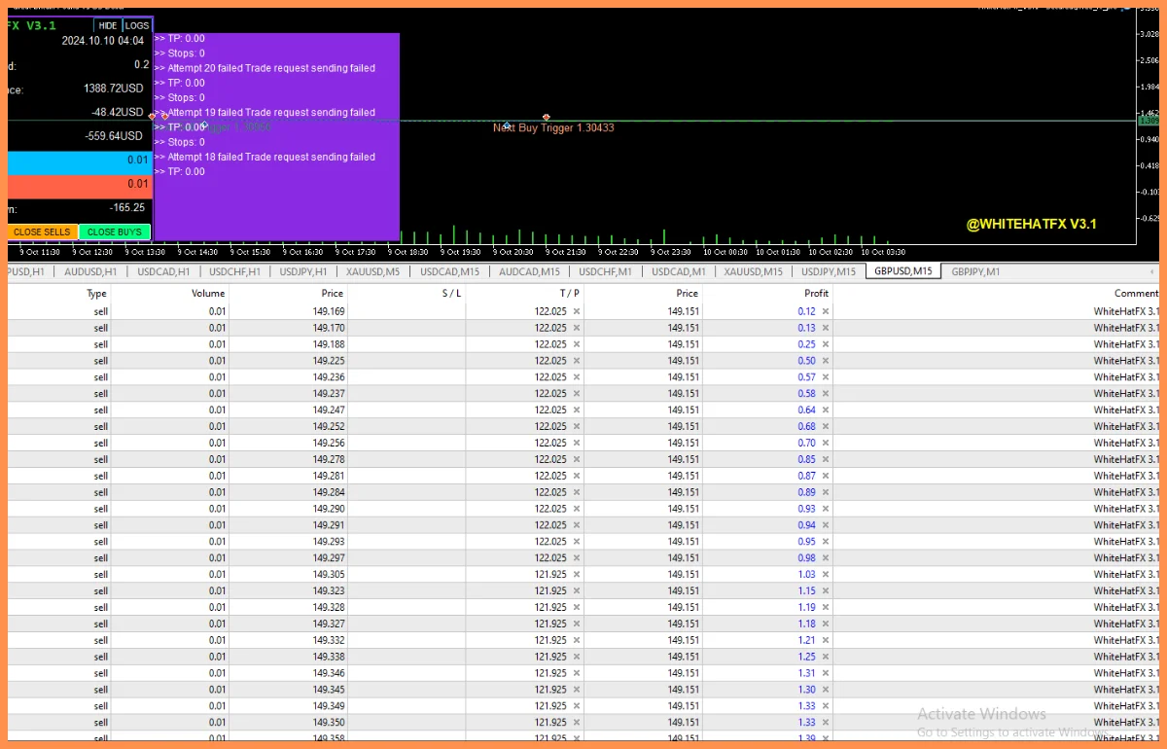Close the position showing 1.25 profit

(x=826, y=657)
